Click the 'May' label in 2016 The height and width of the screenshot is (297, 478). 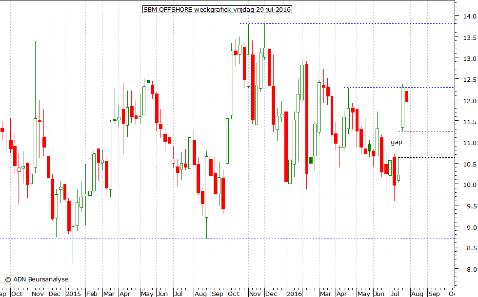[363, 294]
